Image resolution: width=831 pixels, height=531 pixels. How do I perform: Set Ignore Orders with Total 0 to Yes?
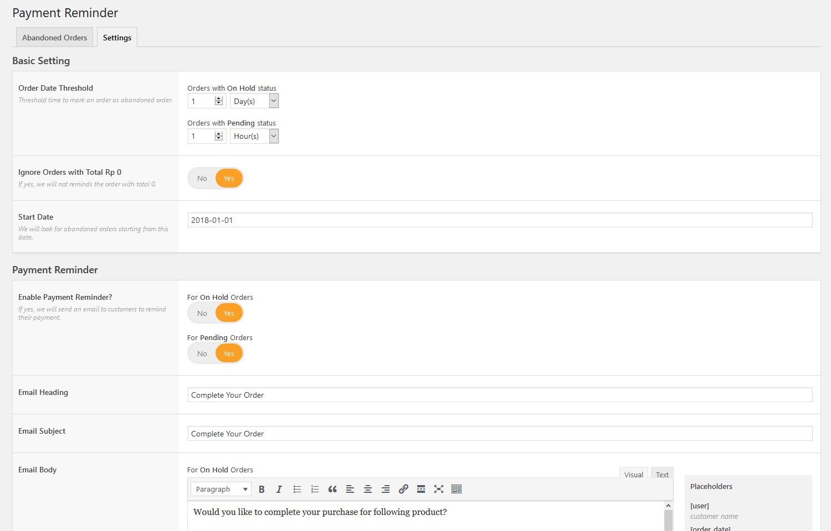229,178
